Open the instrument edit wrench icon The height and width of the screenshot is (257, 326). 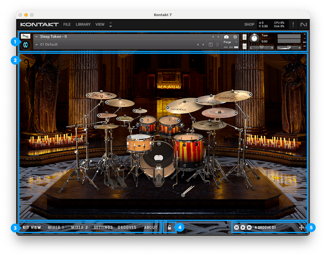click(25, 36)
